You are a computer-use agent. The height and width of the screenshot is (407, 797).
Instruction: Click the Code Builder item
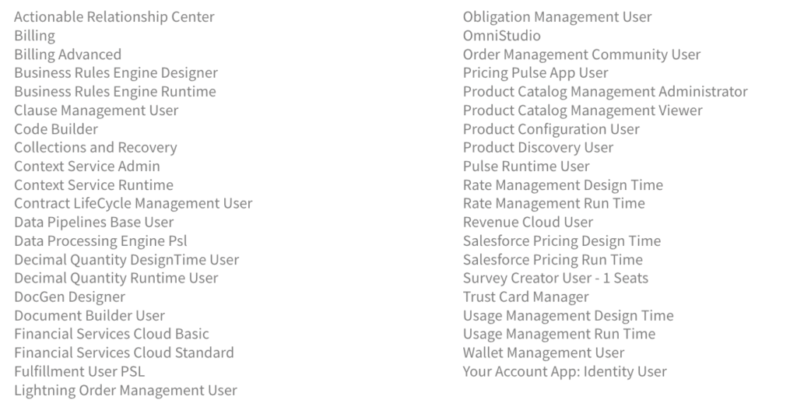(x=56, y=129)
